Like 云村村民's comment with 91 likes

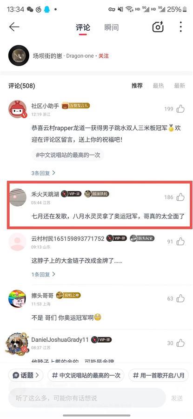pyautogui.click(x=181, y=242)
